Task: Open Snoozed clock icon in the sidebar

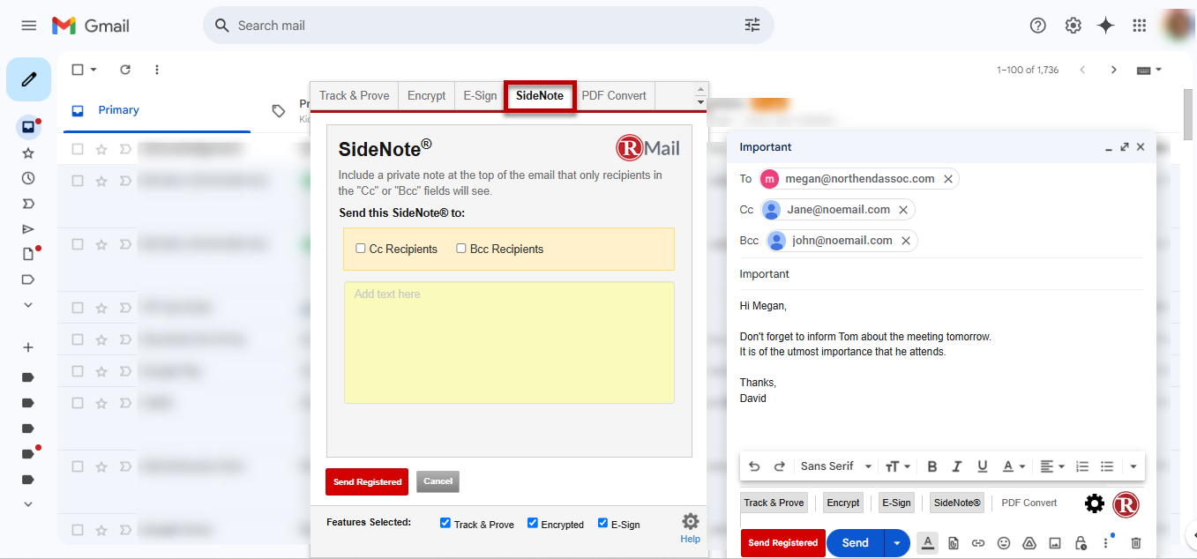Action: coord(28,178)
